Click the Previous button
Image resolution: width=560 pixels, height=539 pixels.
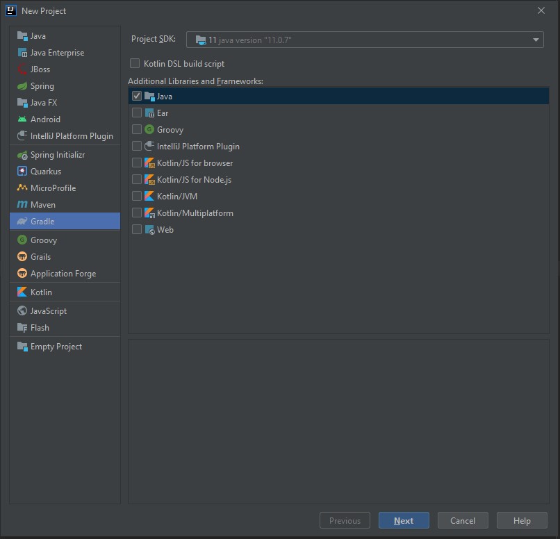[x=345, y=520]
